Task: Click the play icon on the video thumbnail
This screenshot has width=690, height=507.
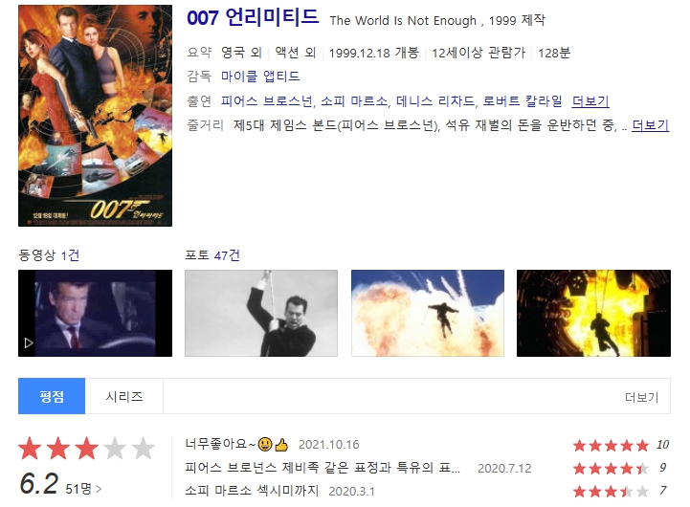Action: pos(29,342)
